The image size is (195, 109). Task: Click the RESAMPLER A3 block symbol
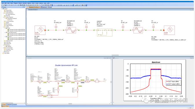click(71, 30)
